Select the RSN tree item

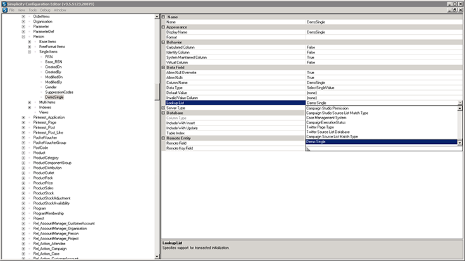click(49, 57)
